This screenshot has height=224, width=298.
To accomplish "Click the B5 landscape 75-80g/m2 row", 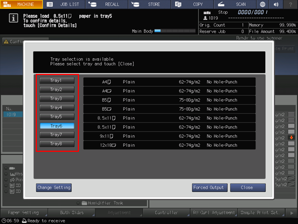I will click(x=169, y=109).
